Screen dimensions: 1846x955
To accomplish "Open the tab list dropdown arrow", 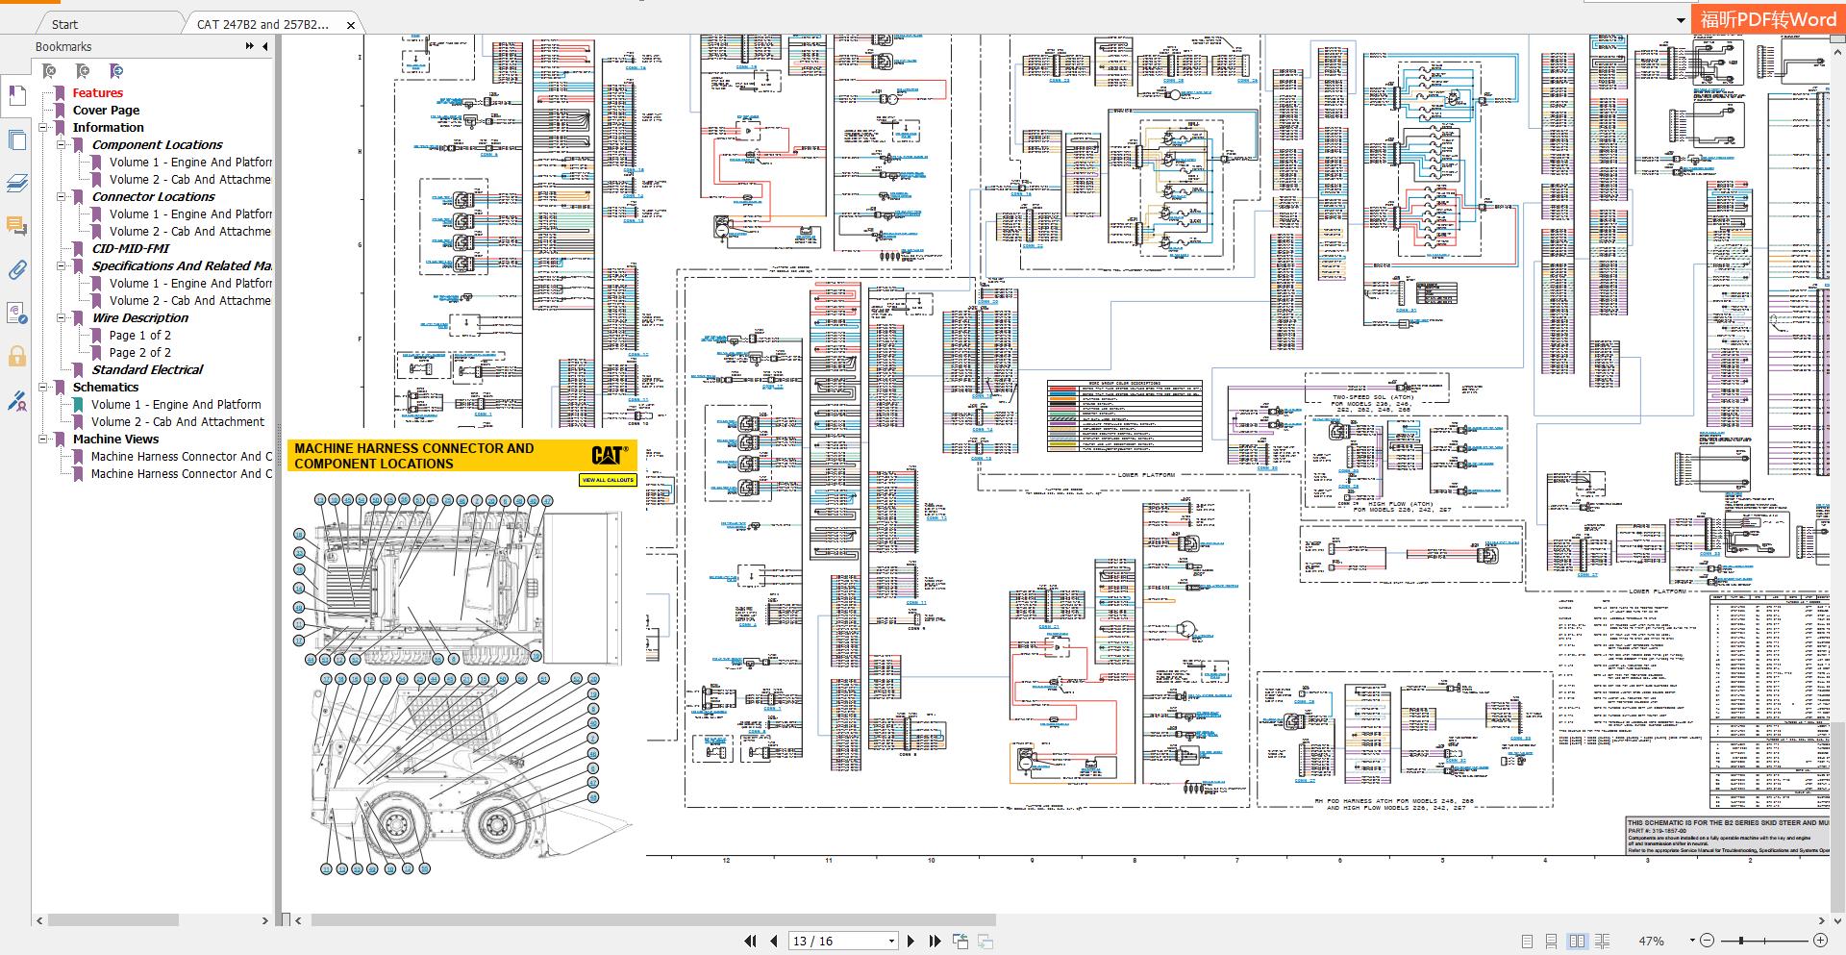I will tap(1681, 20).
